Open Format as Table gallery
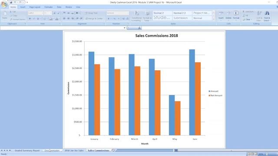The image size is (278, 156). (x=147, y=16)
